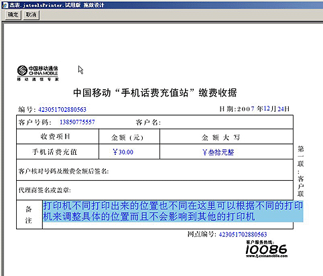Viewport: 323px width, 276px height.
Task: Click the 代理商签名或盖章 label
Action: coord(45,190)
